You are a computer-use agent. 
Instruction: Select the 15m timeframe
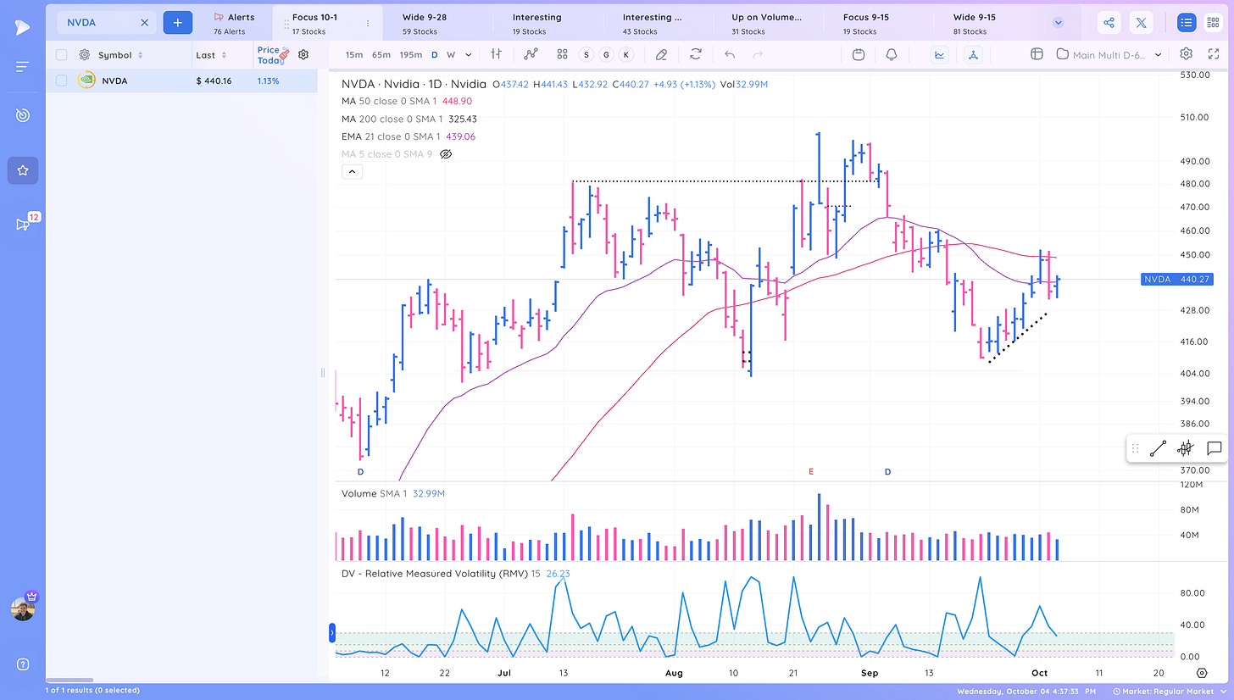point(354,54)
